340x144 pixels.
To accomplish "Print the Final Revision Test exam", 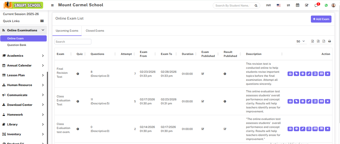I will pyautogui.click(x=290, y=74).
